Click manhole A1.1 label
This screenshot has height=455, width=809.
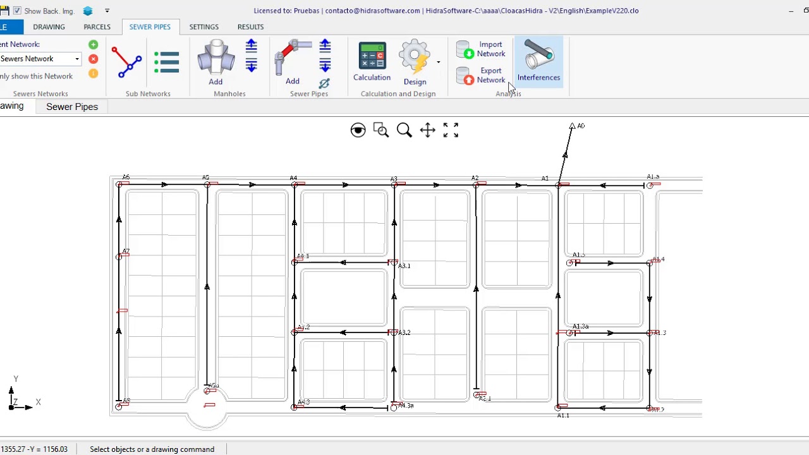563,415
